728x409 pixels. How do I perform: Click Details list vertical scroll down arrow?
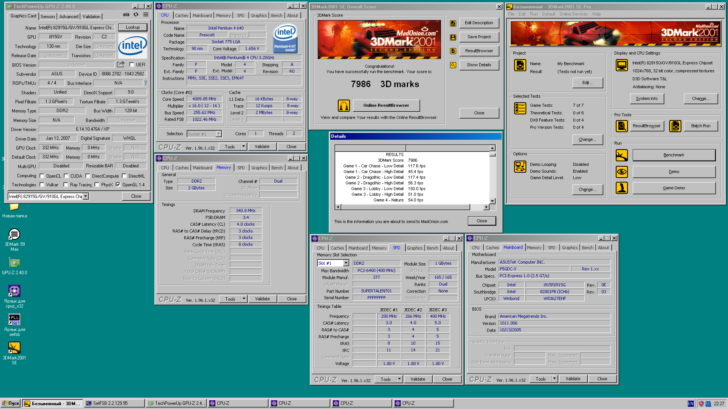(492, 201)
